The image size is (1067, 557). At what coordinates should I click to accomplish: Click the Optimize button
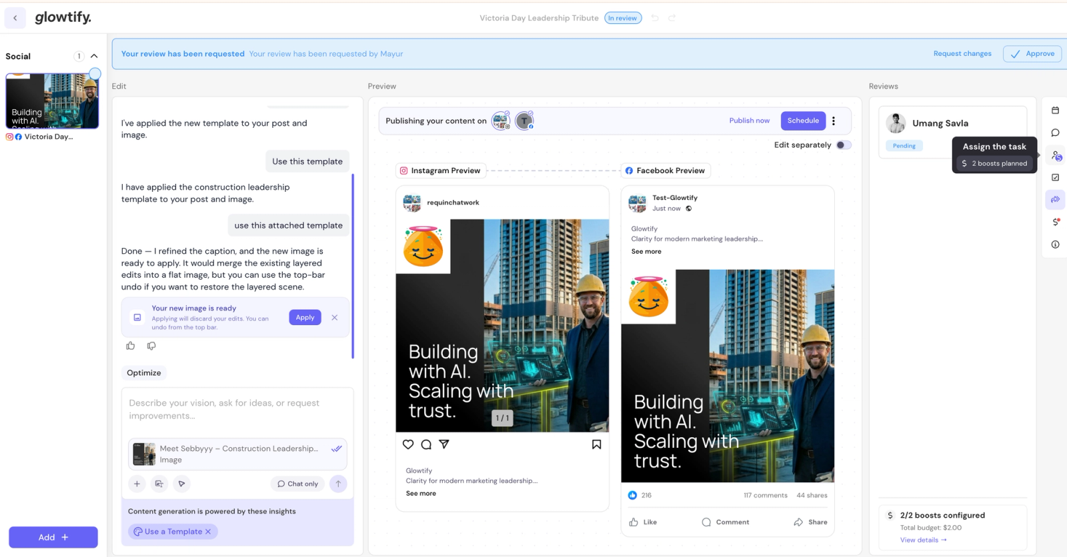(x=144, y=372)
